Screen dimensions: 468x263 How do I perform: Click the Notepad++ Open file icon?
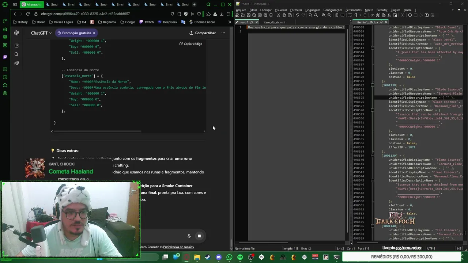tap(243, 15)
